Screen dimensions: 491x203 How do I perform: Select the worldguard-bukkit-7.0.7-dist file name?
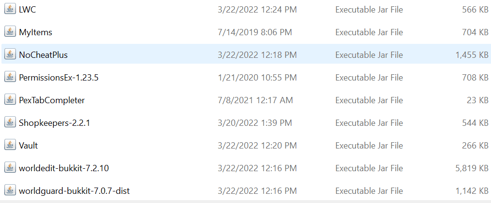[74, 191]
